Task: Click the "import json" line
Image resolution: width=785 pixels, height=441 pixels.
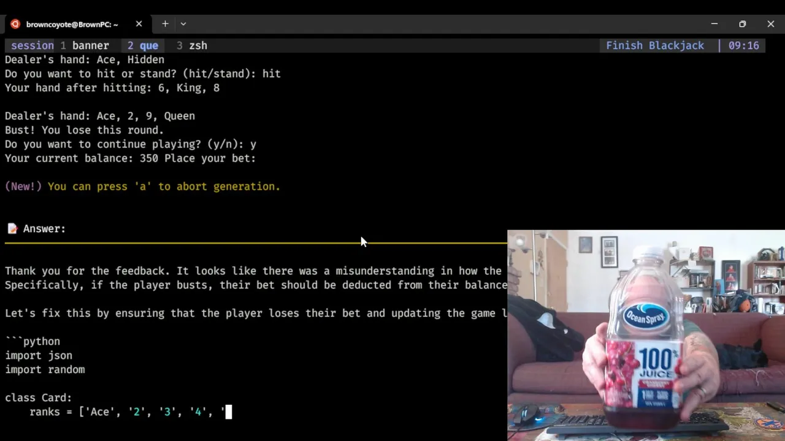Action: point(39,355)
